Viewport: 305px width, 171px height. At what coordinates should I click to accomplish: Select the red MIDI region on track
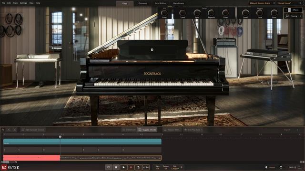tap(31, 158)
